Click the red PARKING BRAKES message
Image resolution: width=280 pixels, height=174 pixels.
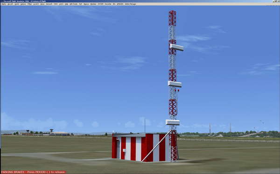pos(34,172)
